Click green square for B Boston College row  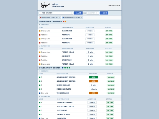click(x=40, y=103)
